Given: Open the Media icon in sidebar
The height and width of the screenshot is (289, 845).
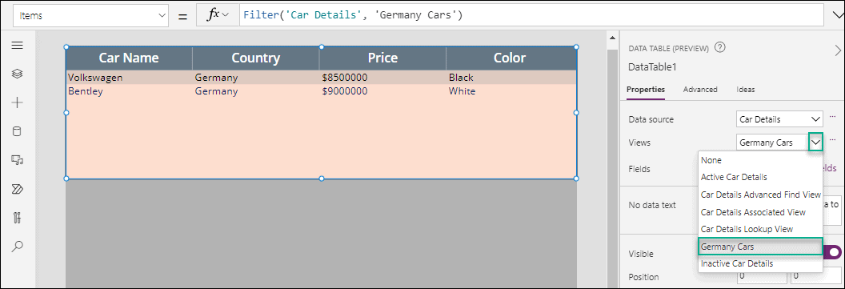Looking at the screenshot, I should coord(18,160).
